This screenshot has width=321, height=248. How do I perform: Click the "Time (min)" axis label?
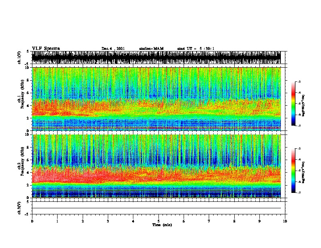coord(162,225)
